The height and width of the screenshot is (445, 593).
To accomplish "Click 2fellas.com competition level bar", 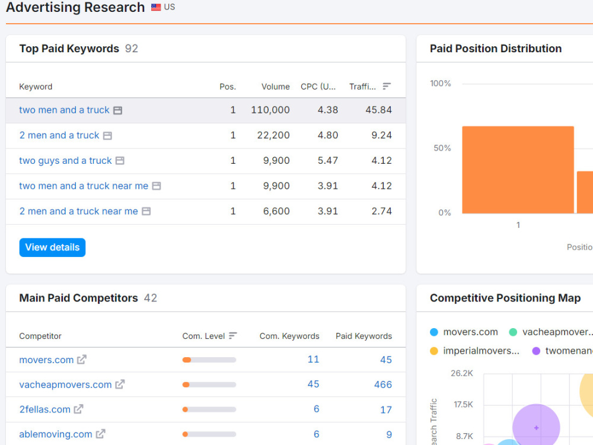I will tap(209, 409).
